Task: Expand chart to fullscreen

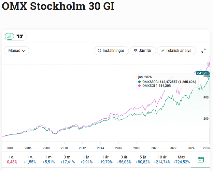Action: pyautogui.click(x=204, y=51)
